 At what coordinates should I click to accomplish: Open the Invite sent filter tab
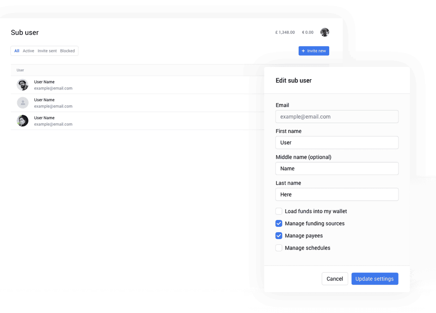click(x=47, y=51)
